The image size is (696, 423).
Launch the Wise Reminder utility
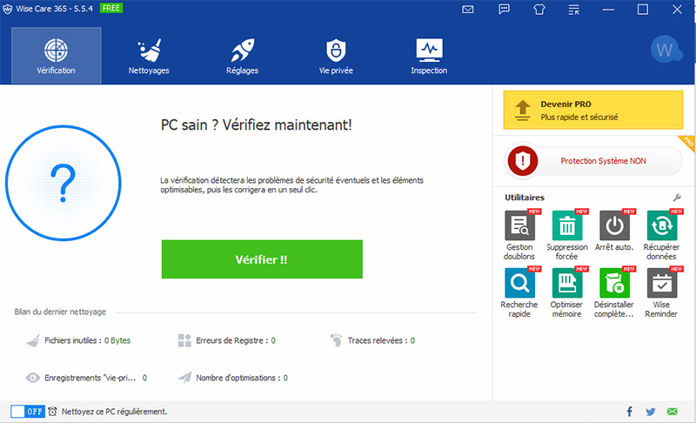click(x=661, y=293)
